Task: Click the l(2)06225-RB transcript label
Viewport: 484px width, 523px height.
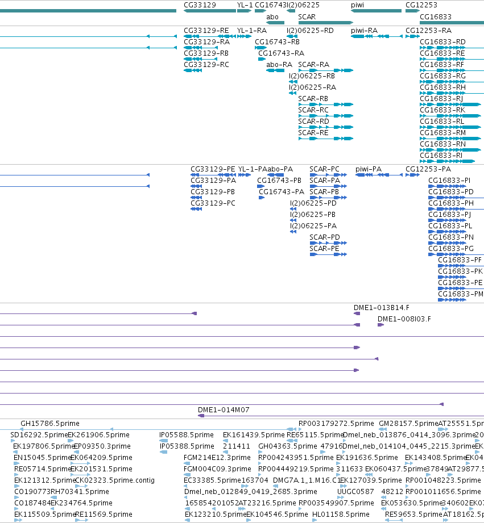Action: click(x=312, y=76)
